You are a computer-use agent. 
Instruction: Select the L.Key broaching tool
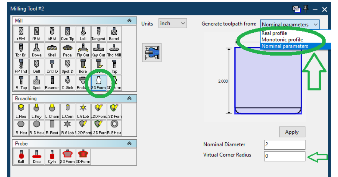[37, 111]
